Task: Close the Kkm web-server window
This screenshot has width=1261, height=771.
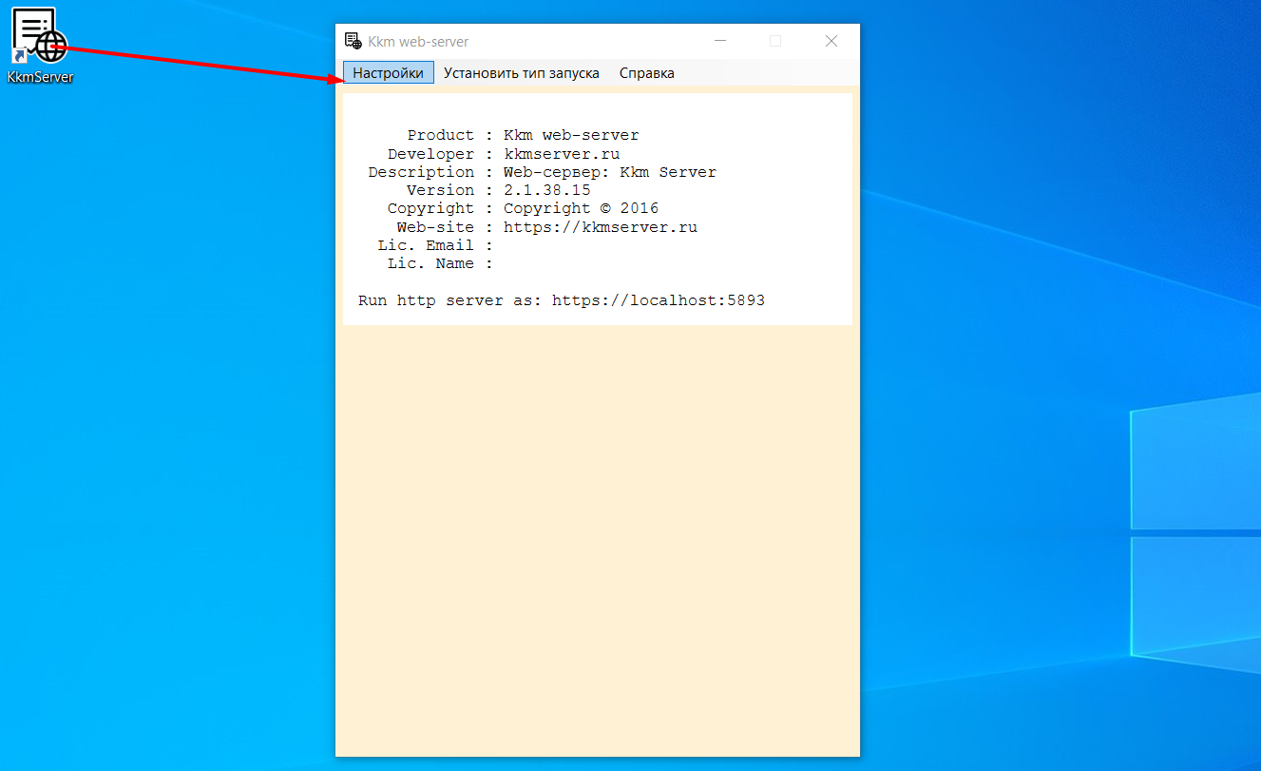Action: click(831, 41)
